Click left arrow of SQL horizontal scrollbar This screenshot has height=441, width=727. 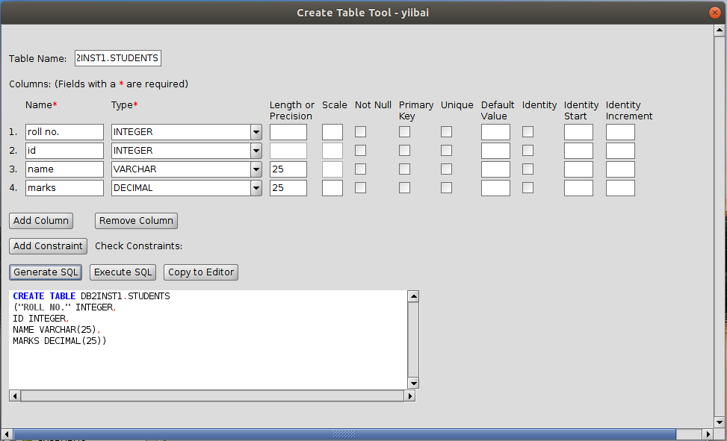coord(14,396)
